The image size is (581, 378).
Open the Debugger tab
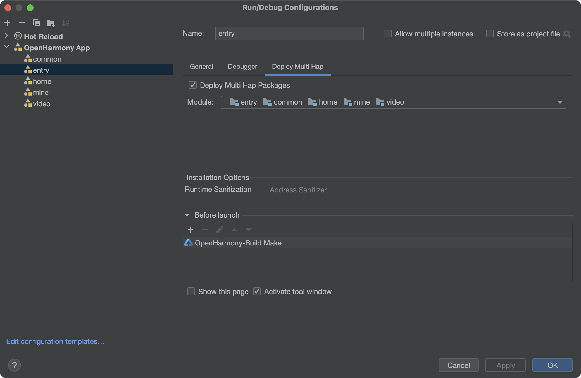point(242,67)
